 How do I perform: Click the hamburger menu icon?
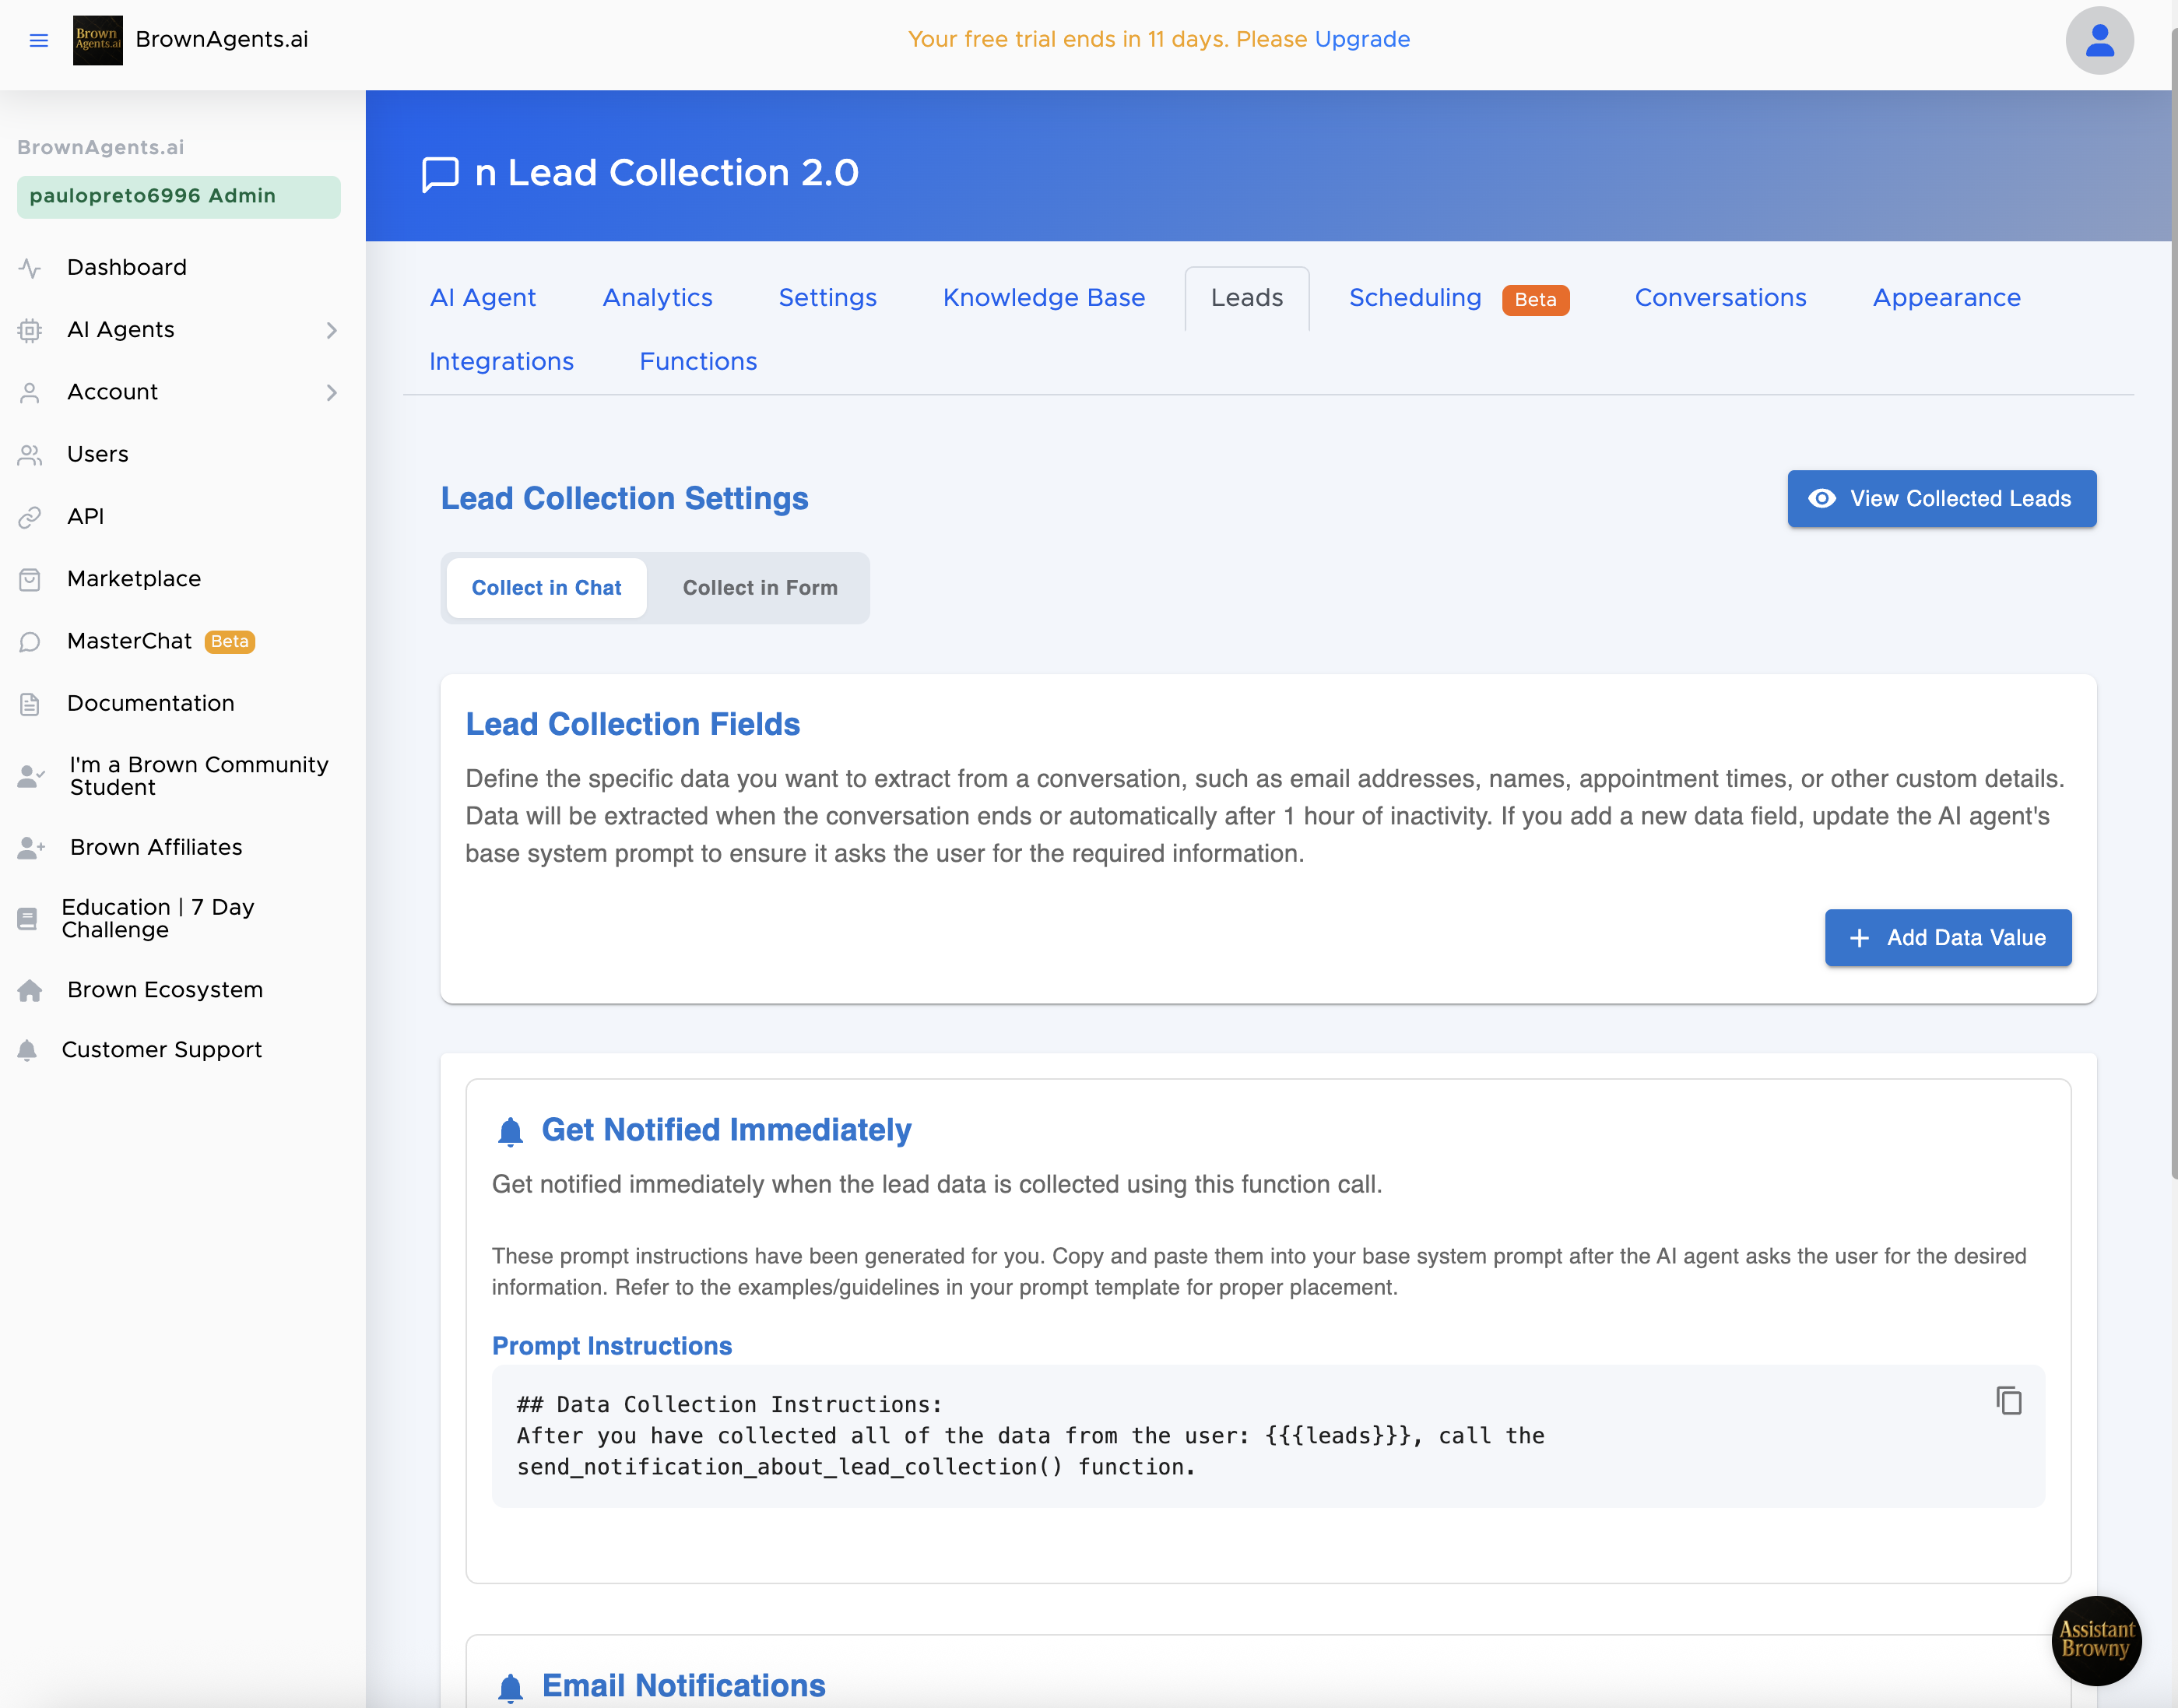pyautogui.click(x=39, y=40)
